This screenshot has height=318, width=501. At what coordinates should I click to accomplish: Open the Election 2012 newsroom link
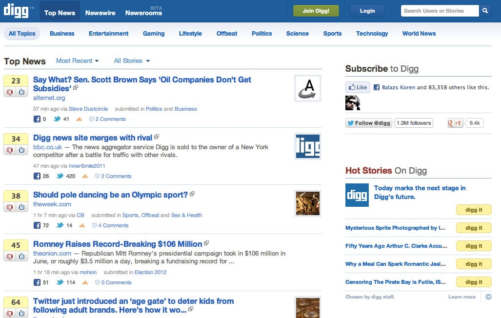pyautogui.click(x=150, y=272)
